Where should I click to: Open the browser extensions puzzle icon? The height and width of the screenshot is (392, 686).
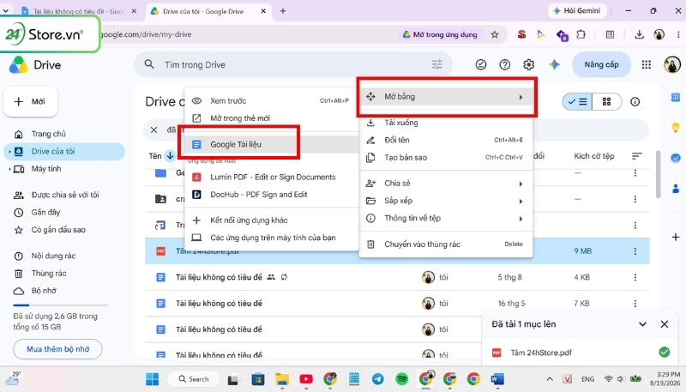[581, 34]
